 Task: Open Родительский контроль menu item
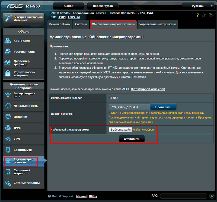[24, 74]
